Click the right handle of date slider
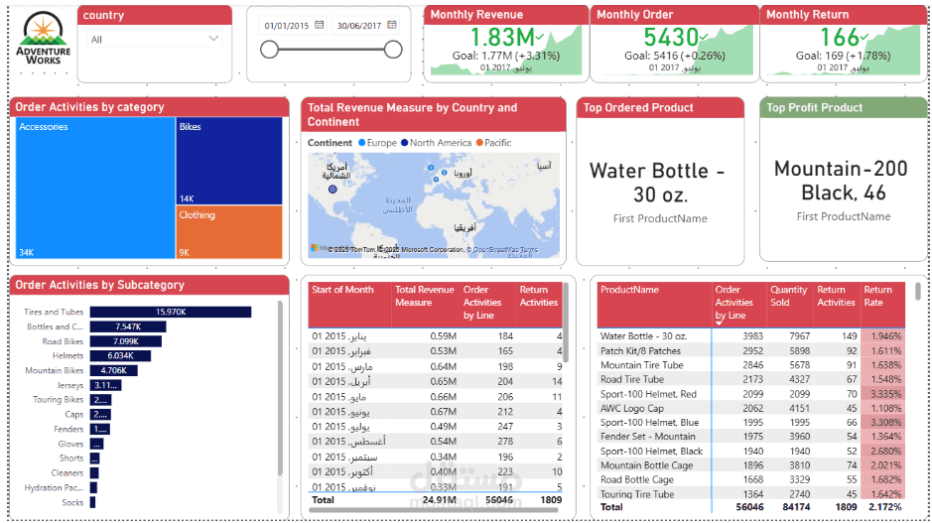 click(x=393, y=50)
